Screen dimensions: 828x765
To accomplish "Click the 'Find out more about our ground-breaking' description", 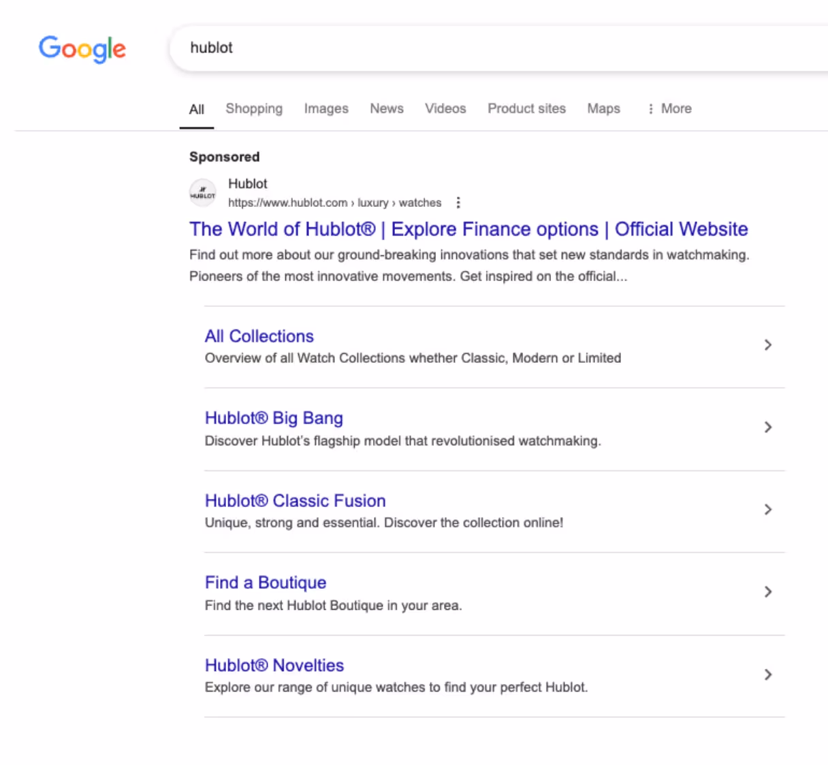I will [469, 265].
